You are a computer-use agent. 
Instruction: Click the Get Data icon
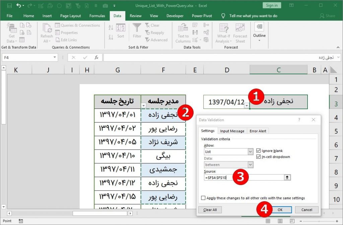click(x=12, y=28)
